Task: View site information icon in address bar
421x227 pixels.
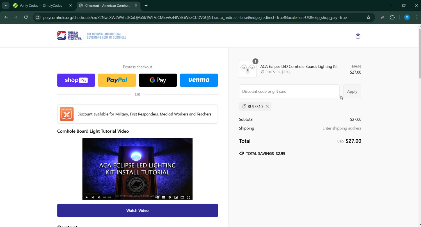Action: [x=38, y=17]
